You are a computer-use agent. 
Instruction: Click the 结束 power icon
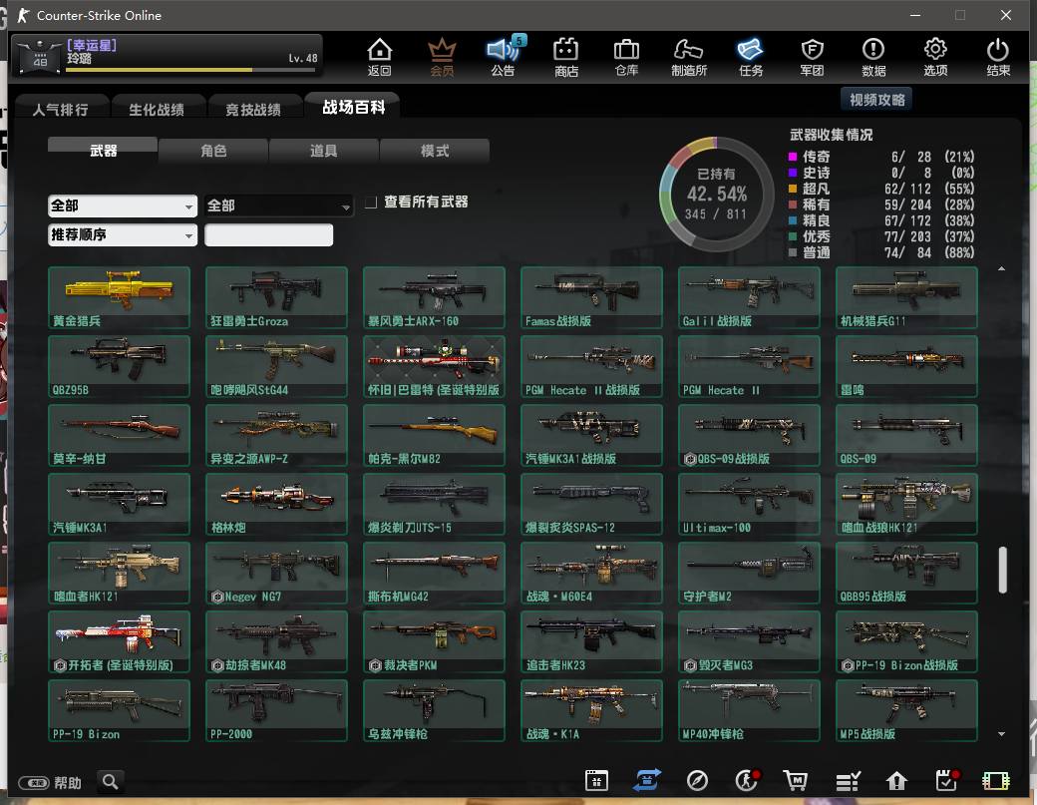tap(997, 56)
